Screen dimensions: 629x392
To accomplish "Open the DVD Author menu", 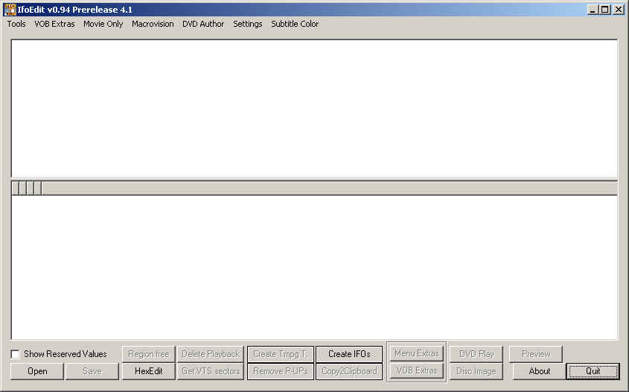I will 203,24.
